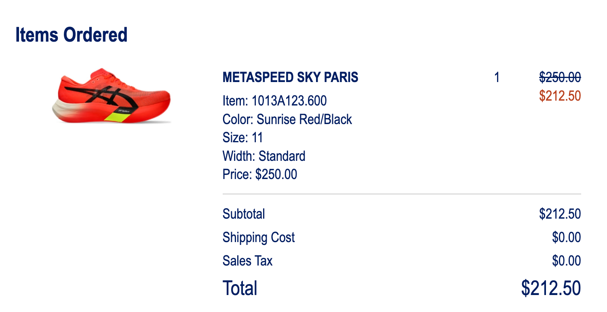Open the METASPEED SKY PARIS product title
This screenshot has height=312, width=607.
290,77
